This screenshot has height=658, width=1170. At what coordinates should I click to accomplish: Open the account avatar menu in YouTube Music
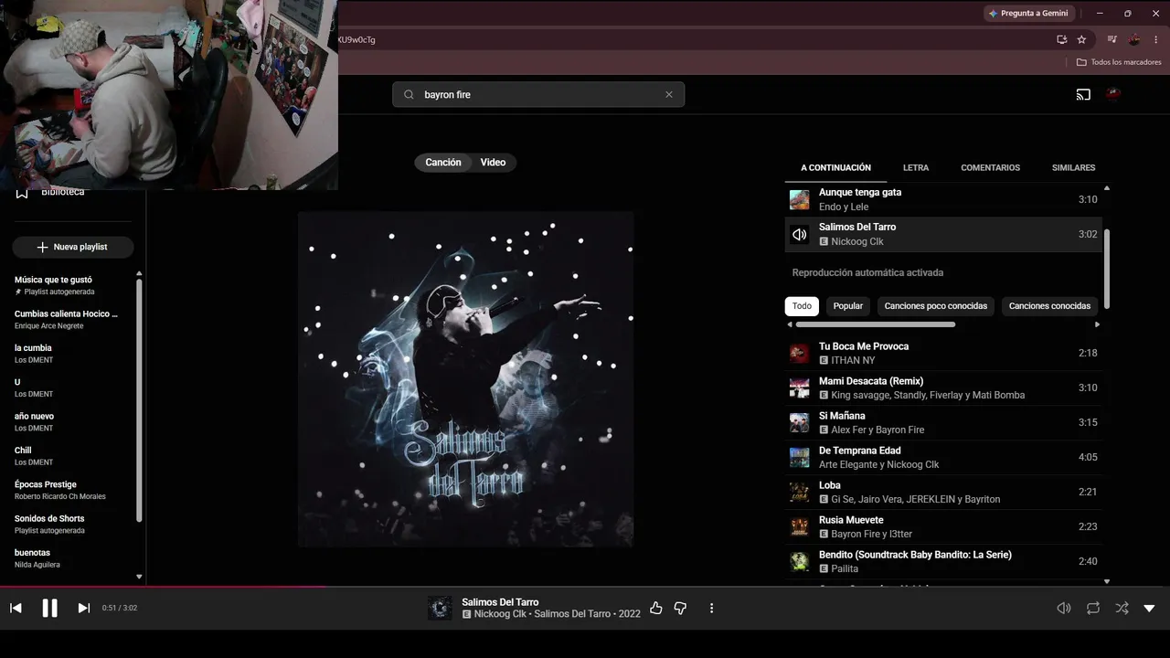(1113, 93)
